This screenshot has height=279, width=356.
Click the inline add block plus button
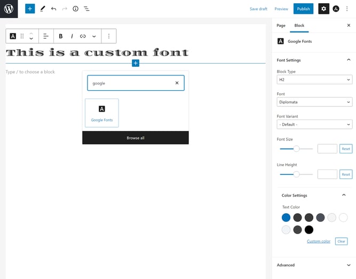[136, 63]
